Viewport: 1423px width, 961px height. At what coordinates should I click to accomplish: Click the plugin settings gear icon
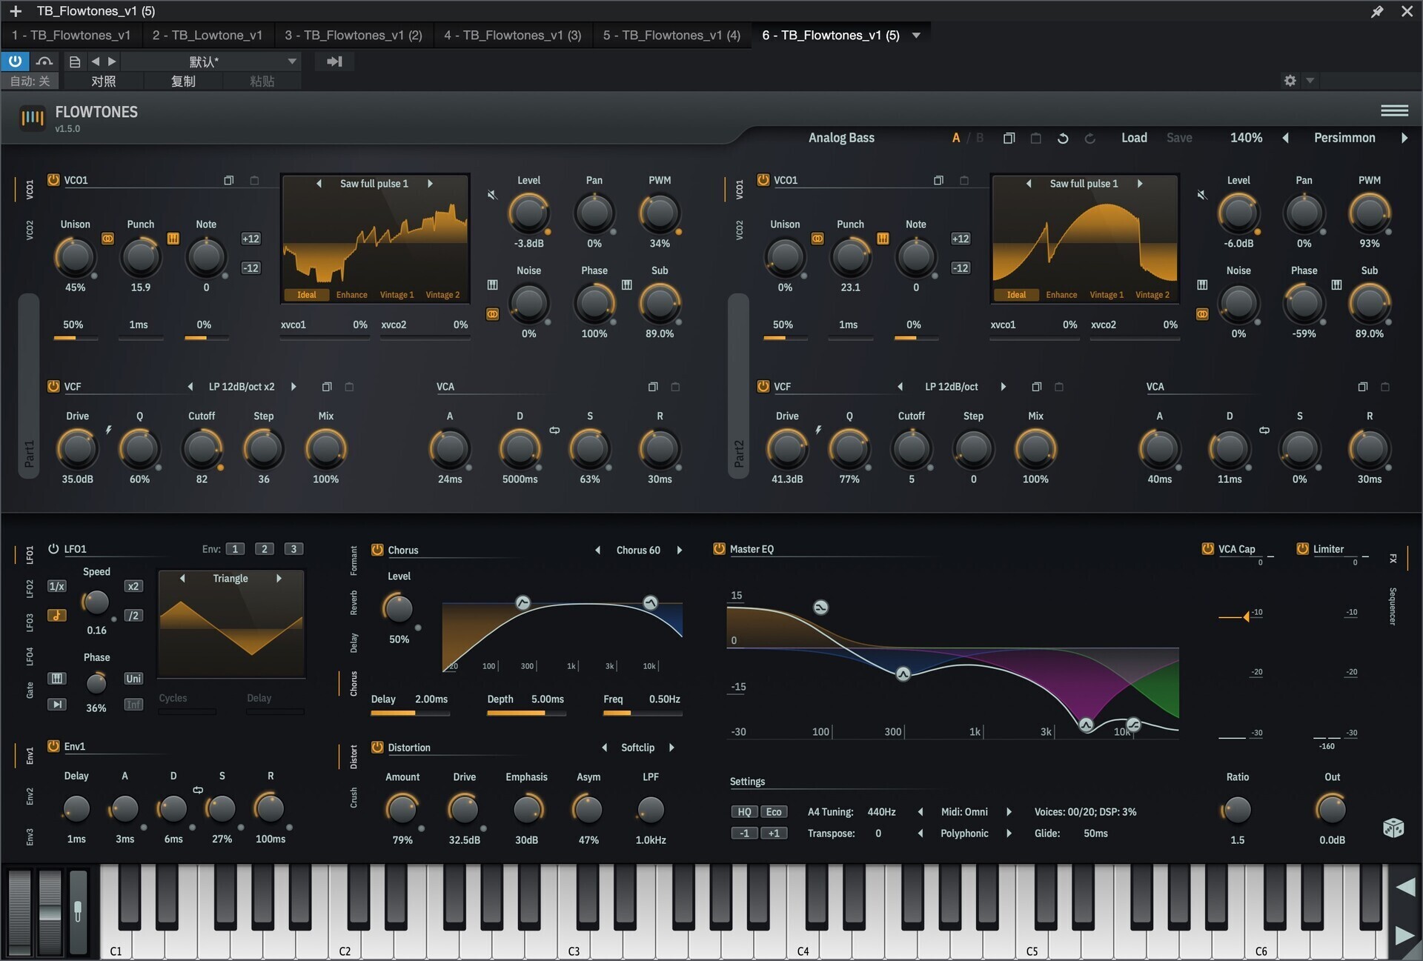[1290, 81]
